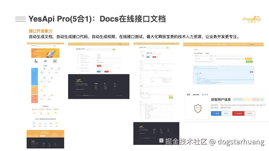Click the QR code under the rocket banner
Viewport: 269px width, 151px height.
tap(55, 61)
